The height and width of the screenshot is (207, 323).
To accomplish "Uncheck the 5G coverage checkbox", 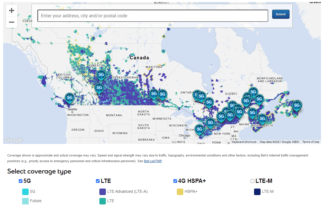I will pos(20,181).
